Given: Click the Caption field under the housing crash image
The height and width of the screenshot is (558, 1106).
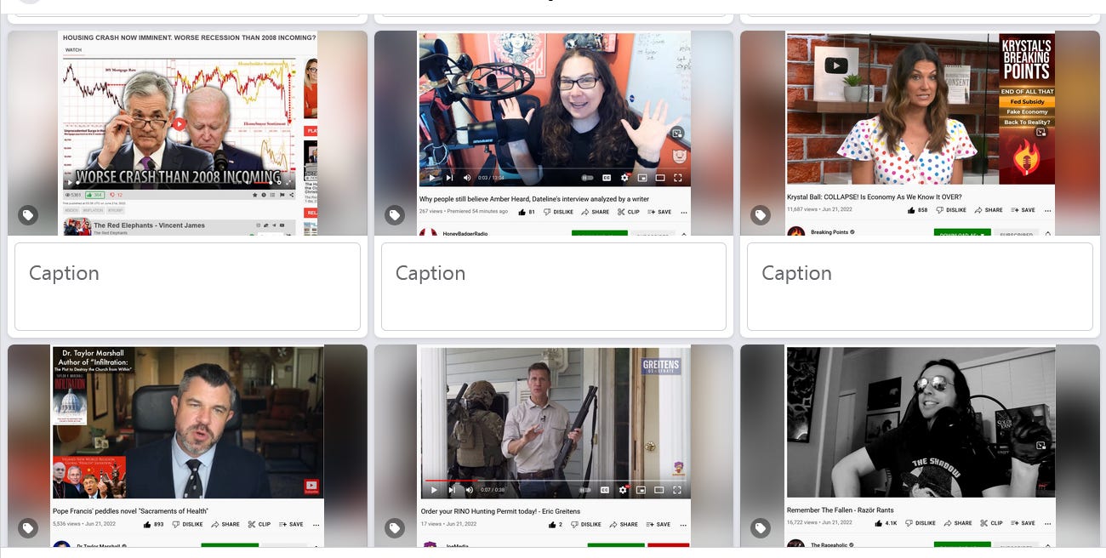Looking at the screenshot, I should [187, 287].
